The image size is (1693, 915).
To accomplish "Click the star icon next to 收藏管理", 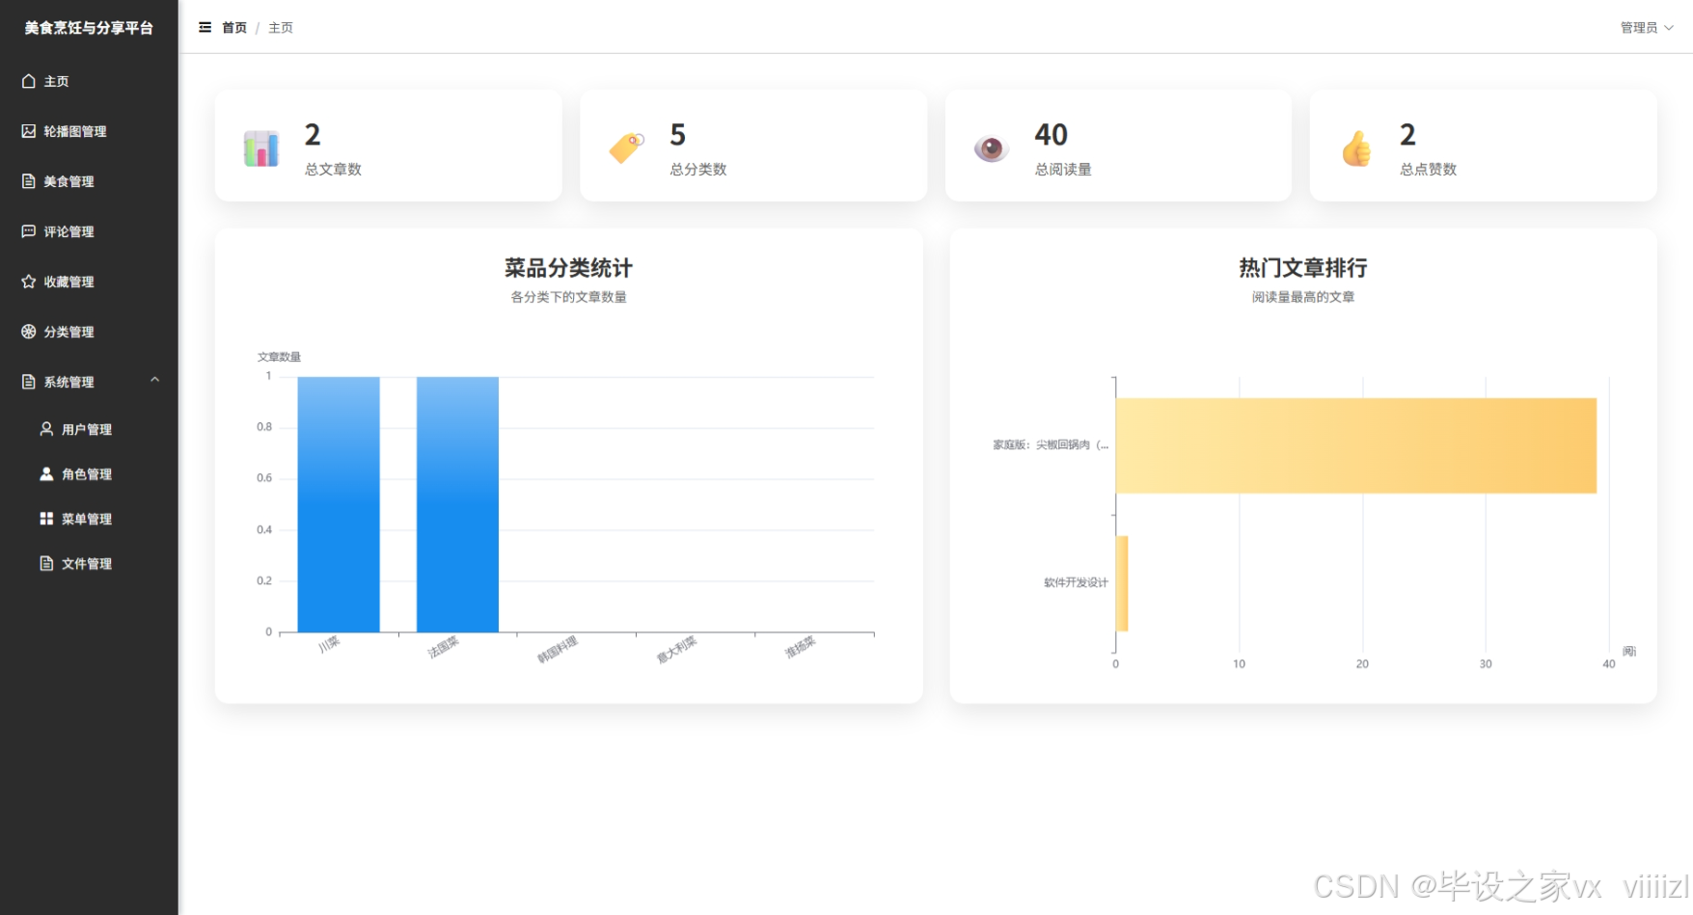I will point(29,282).
